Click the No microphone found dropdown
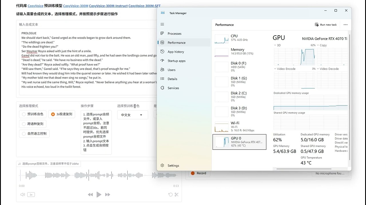Image resolution: width=366 pixels, height=205 pixels. 330,173
